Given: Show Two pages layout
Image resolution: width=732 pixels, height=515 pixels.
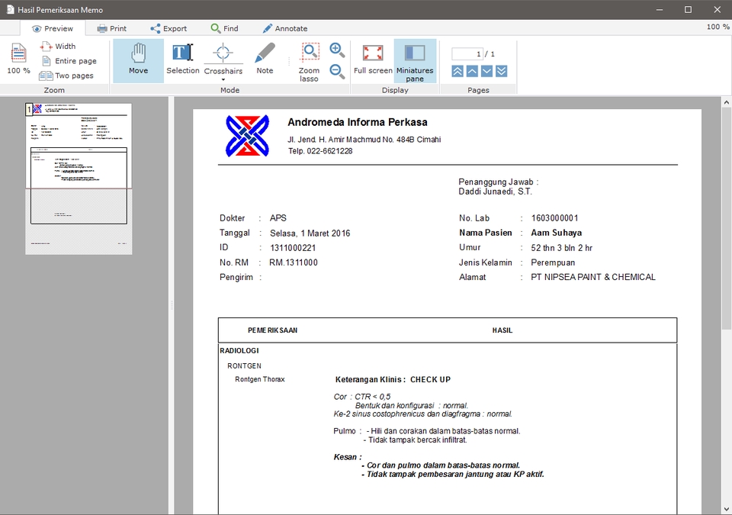Looking at the screenshot, I should [x=67, y=76].
